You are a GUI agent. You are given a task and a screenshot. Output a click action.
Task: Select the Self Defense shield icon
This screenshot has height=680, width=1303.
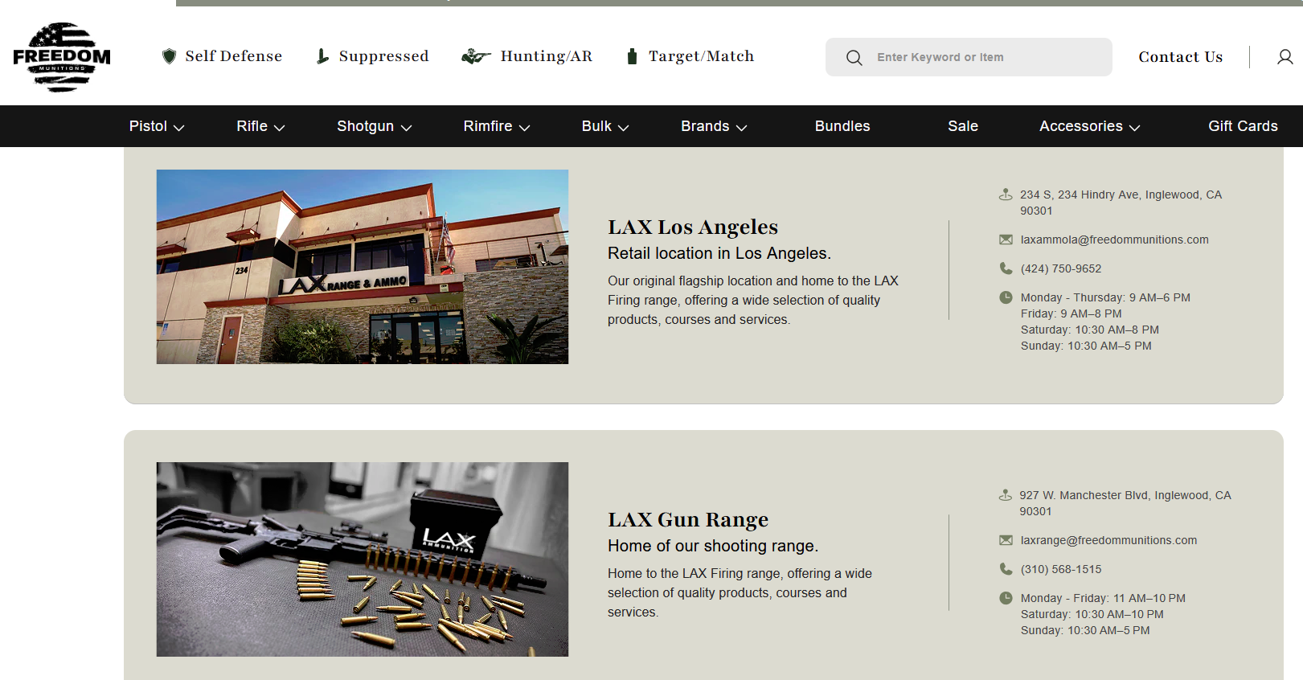(x=169, y=56)
